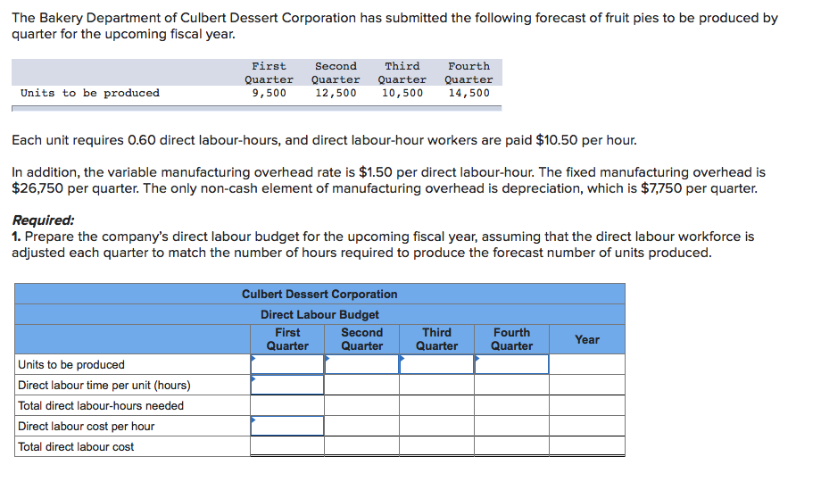
Task: Select Year cell for Units to be produced
Action: [587, 364]
